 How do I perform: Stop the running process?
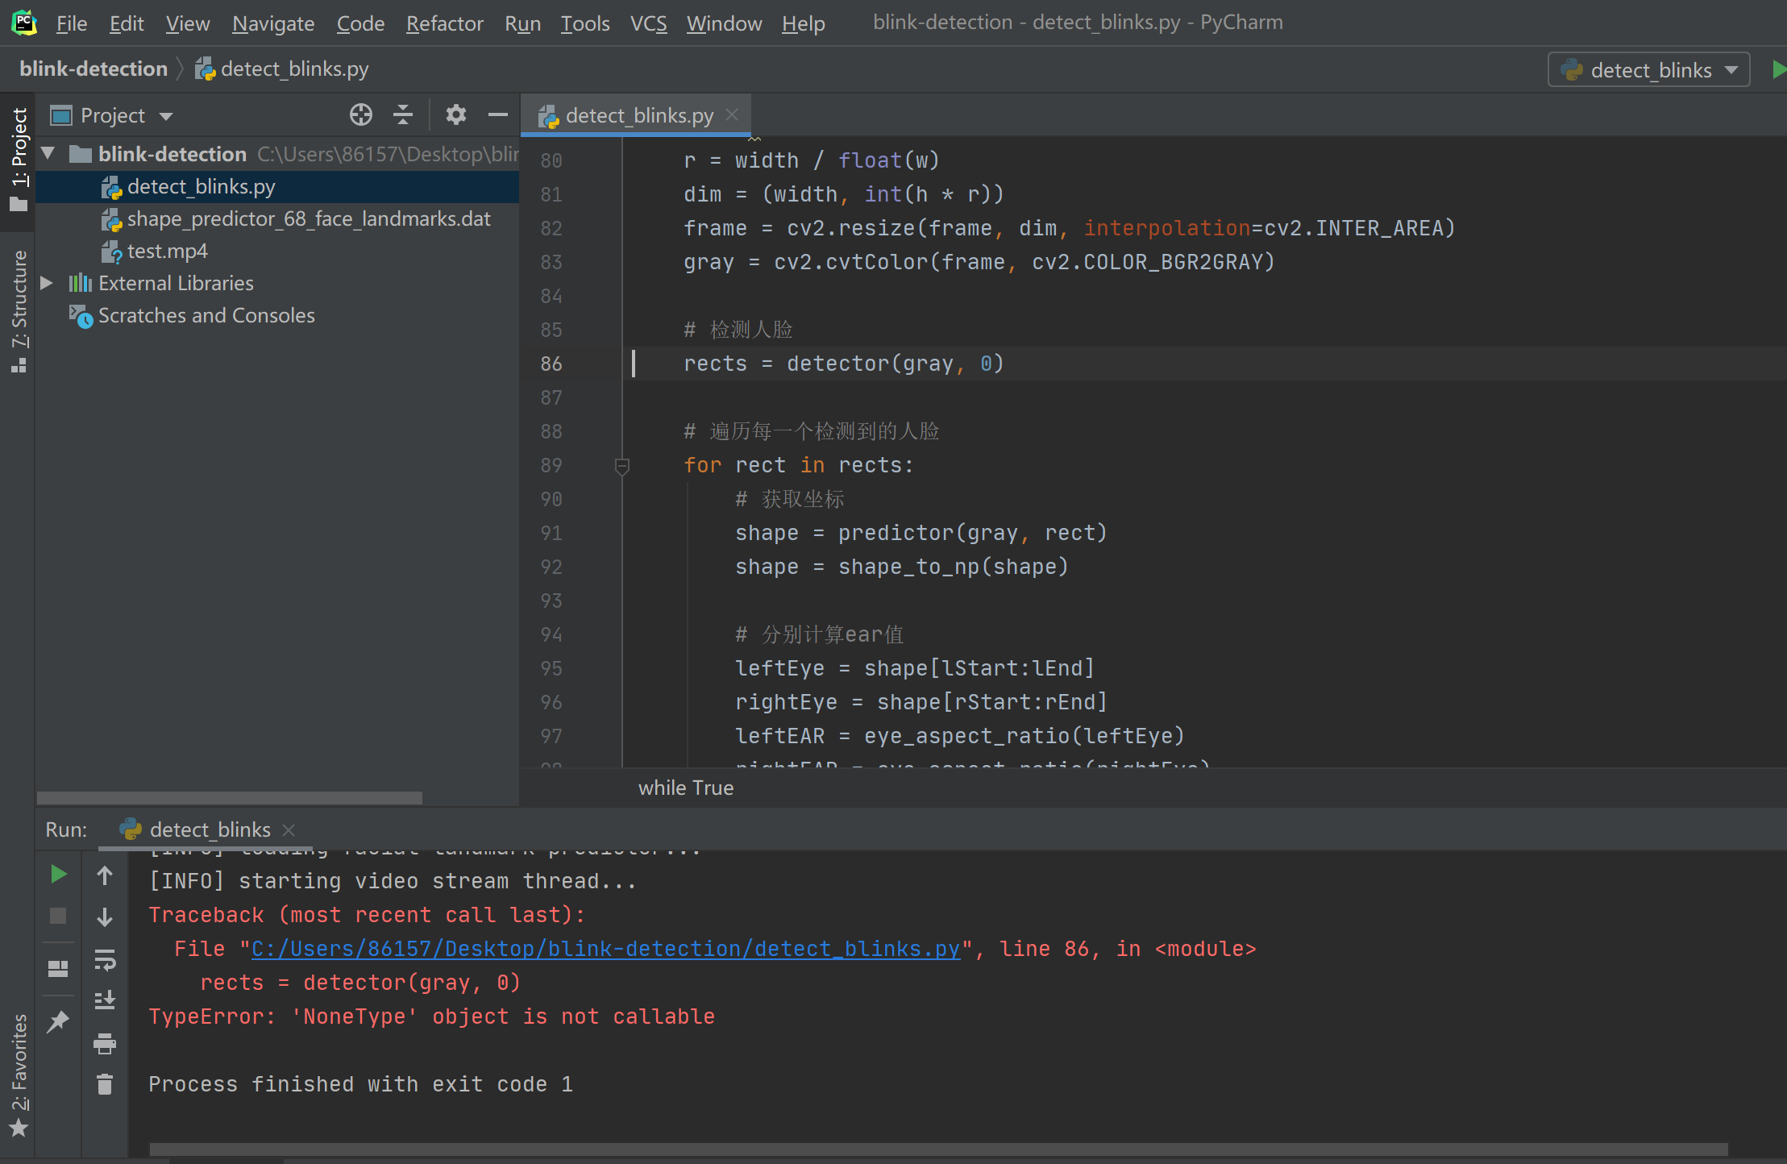coord(58,917)
